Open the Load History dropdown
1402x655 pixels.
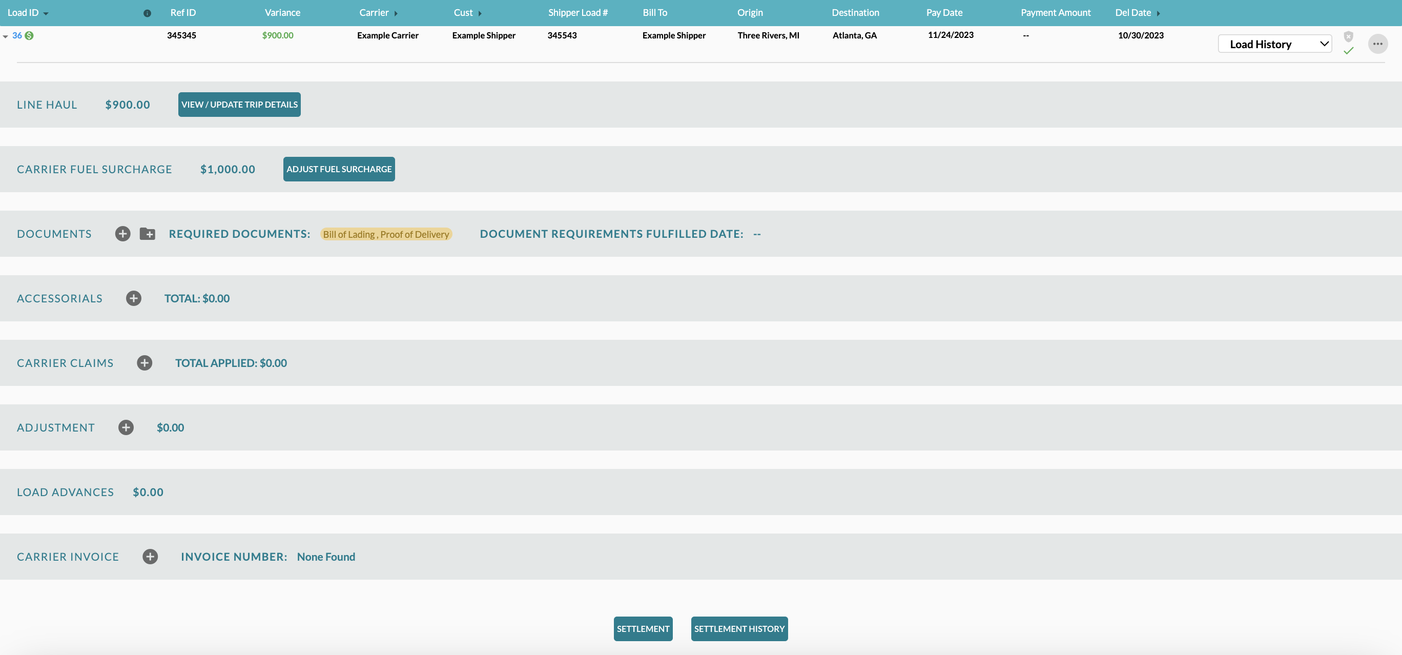1274,44
